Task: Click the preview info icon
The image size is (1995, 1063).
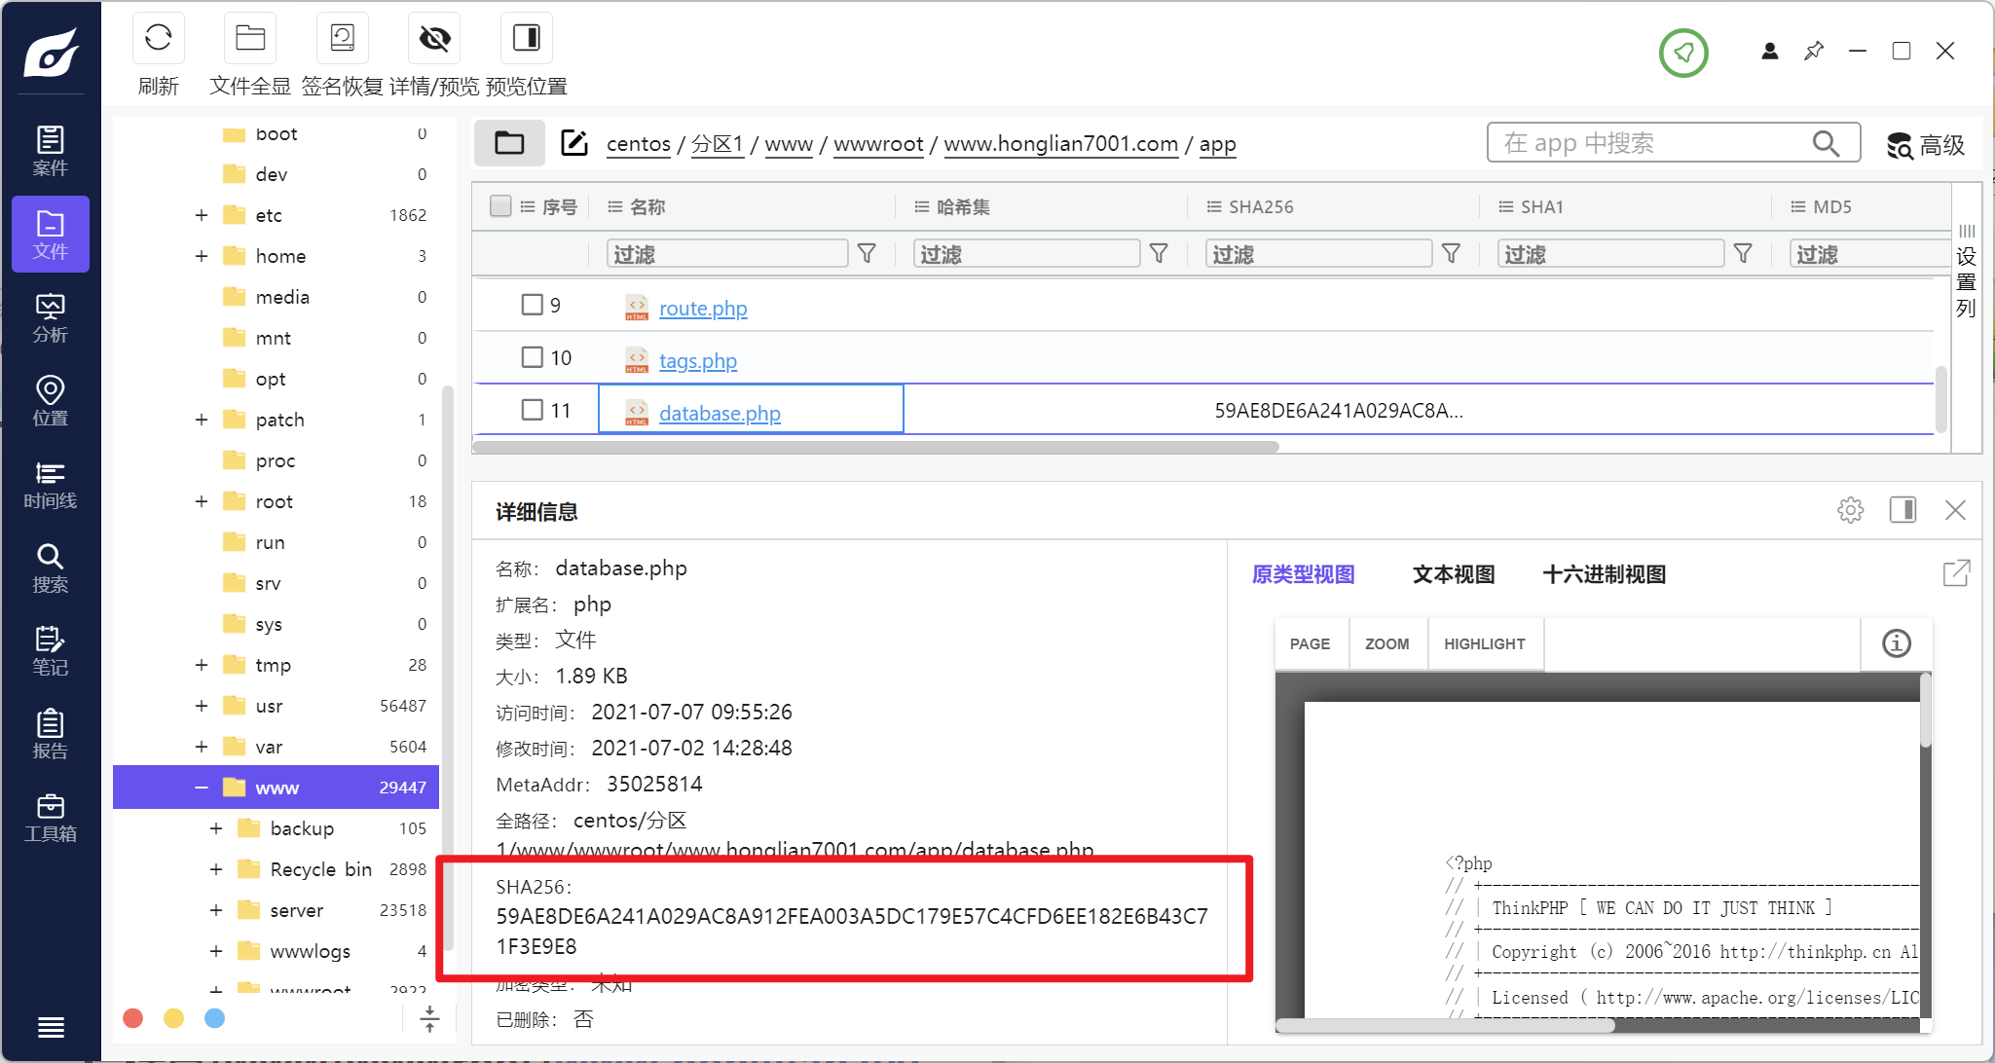Action: click(x=1897, y=643)
